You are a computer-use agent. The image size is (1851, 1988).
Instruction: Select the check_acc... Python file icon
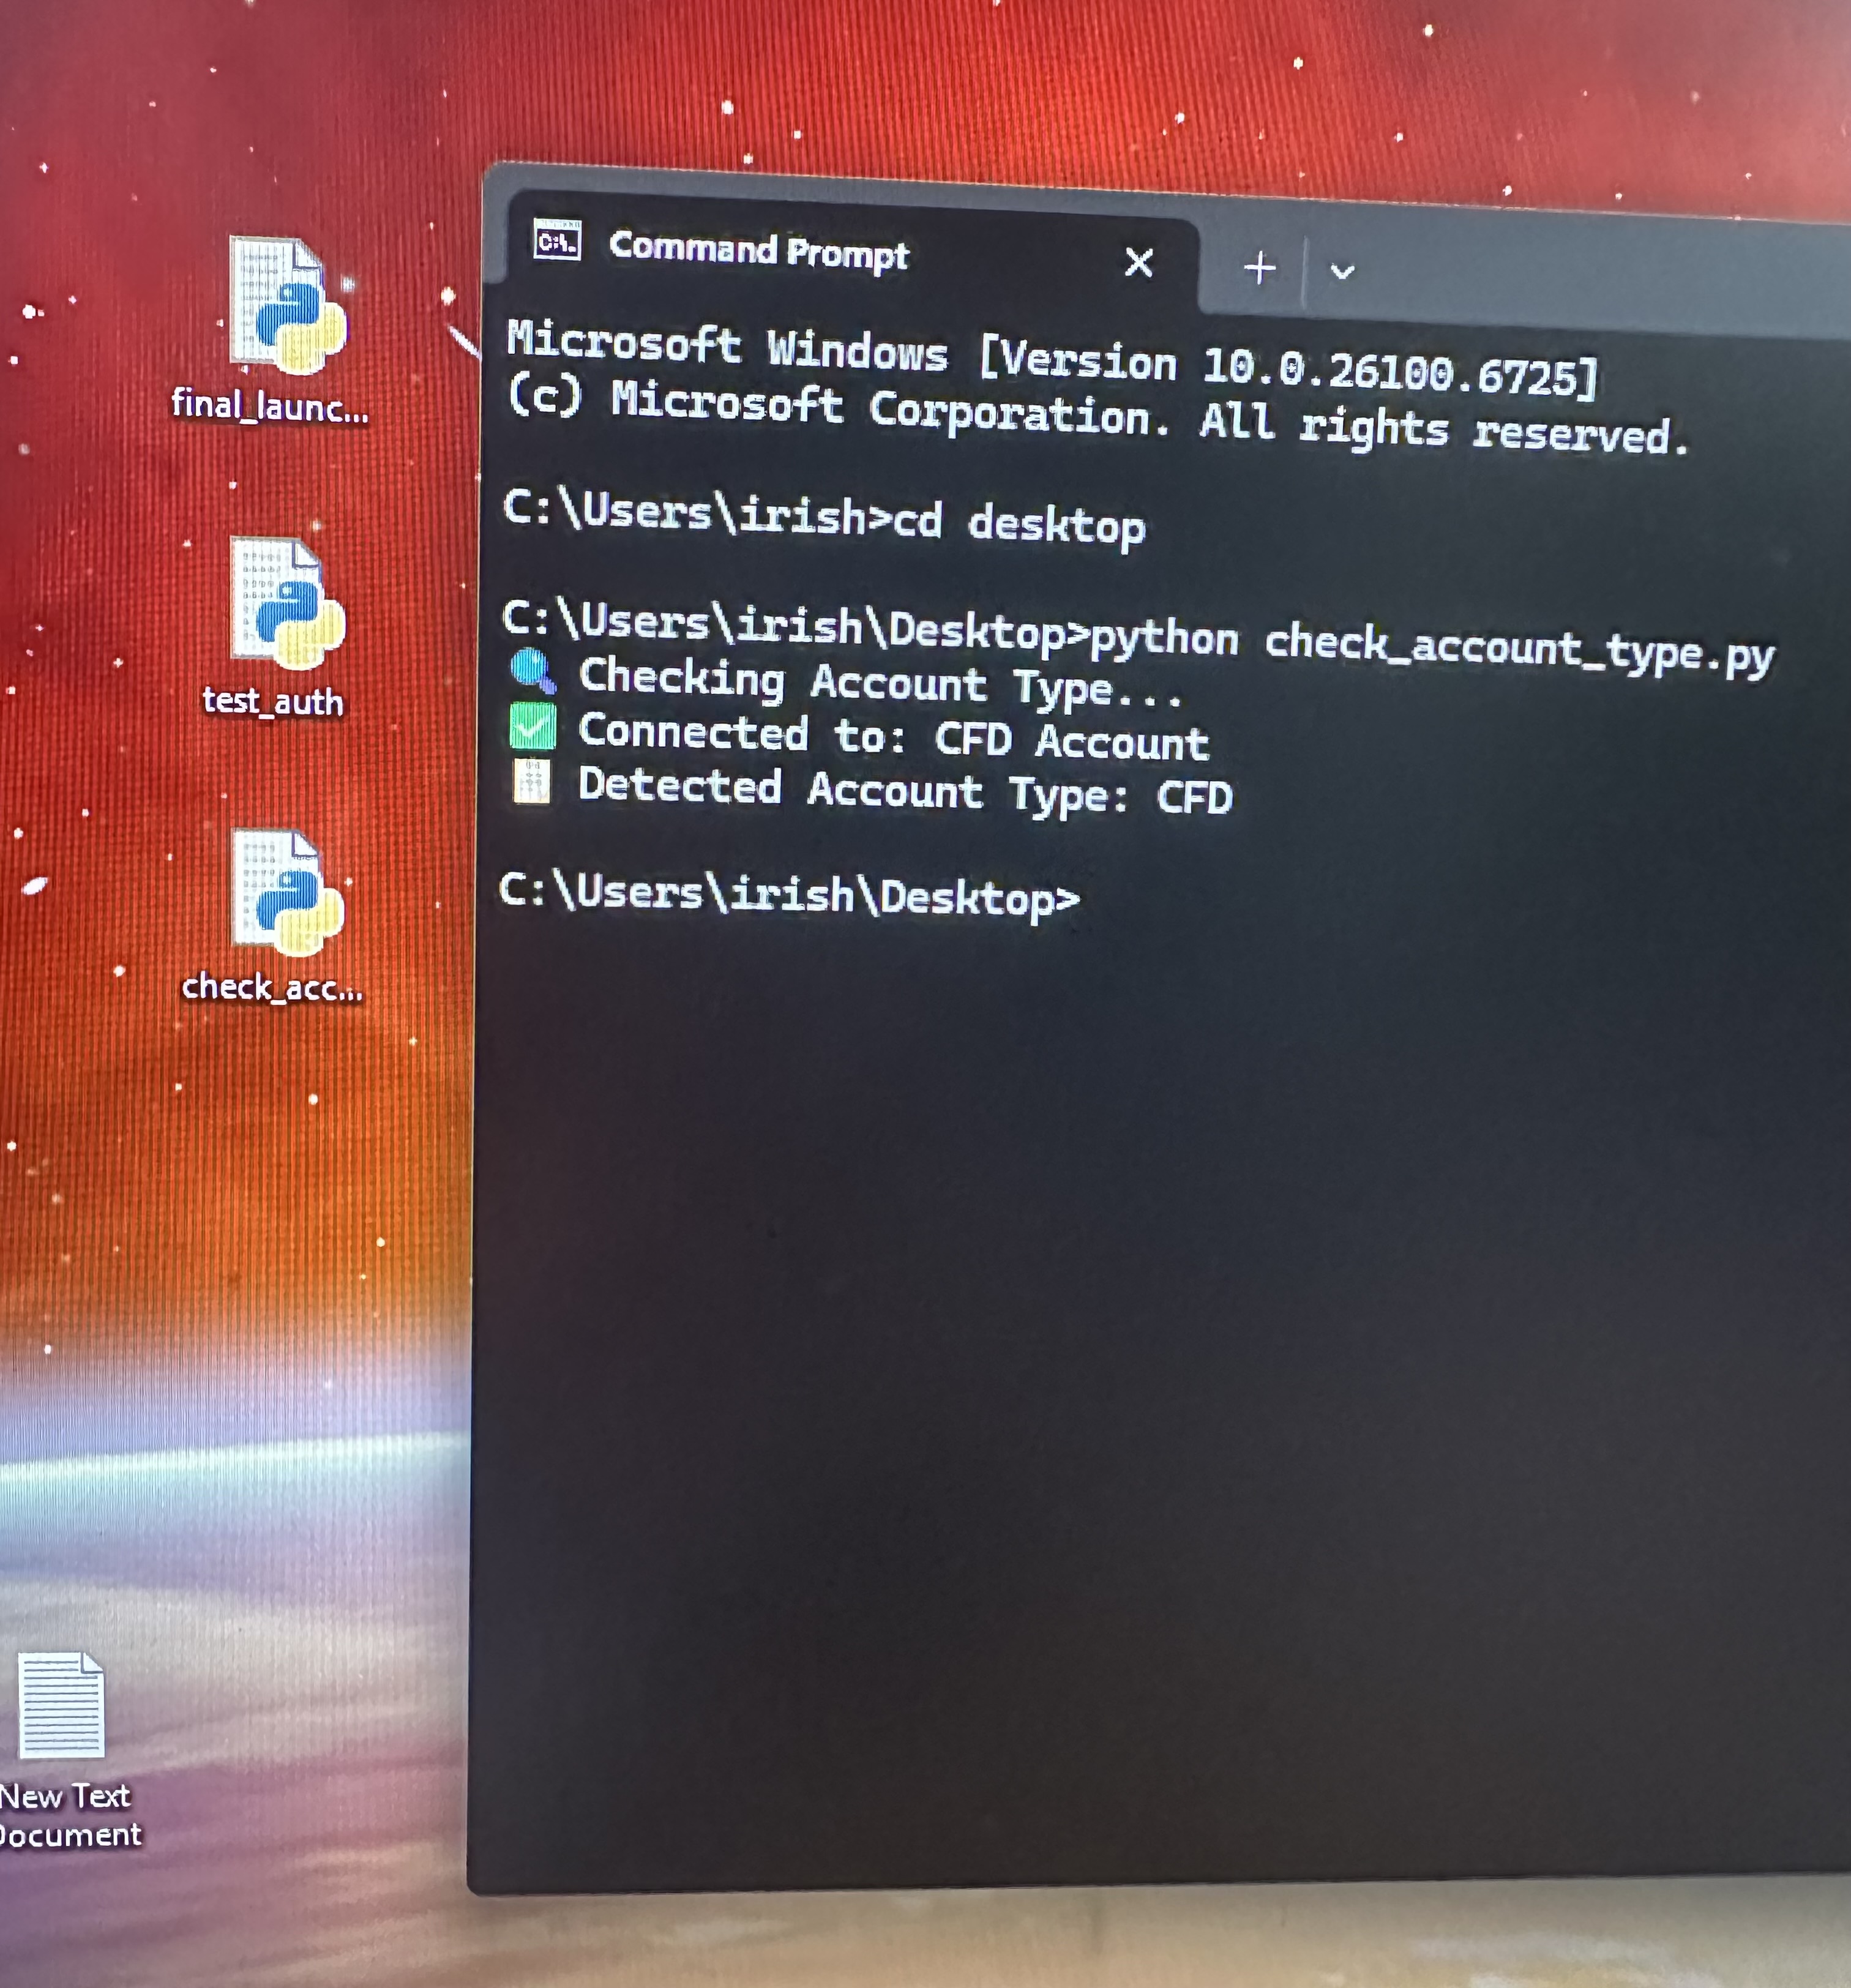286,893
